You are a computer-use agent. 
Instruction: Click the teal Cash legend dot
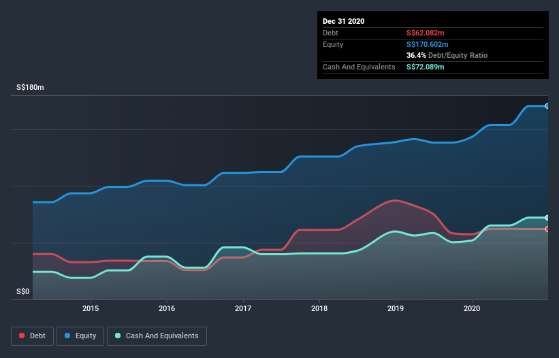pos(118,336)
